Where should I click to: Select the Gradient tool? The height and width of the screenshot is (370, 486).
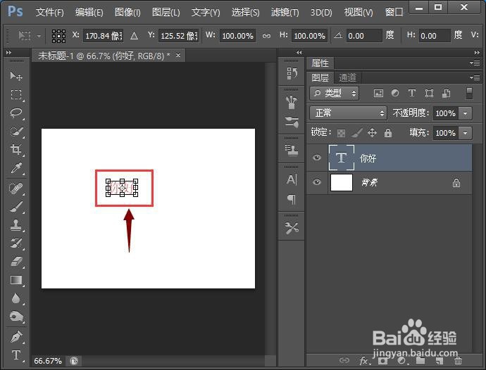pos(15,280)
